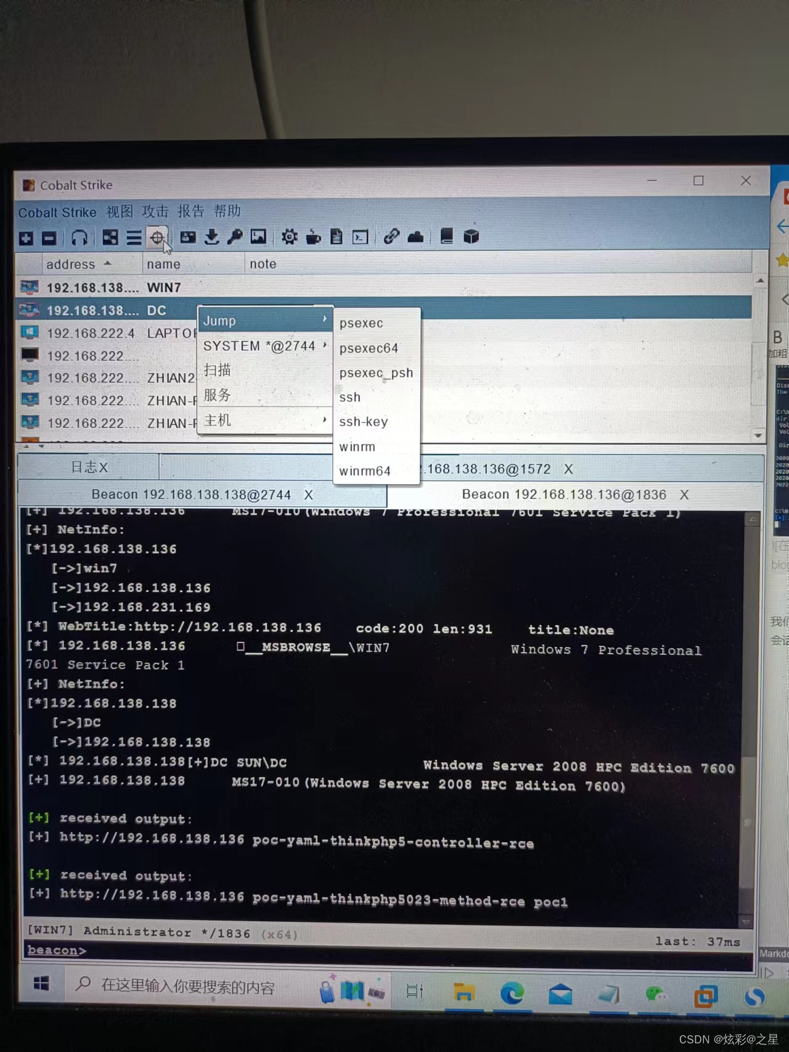789x1052 pixels.
Task: Open keystrokes key icon
Action: coord(235,237)
